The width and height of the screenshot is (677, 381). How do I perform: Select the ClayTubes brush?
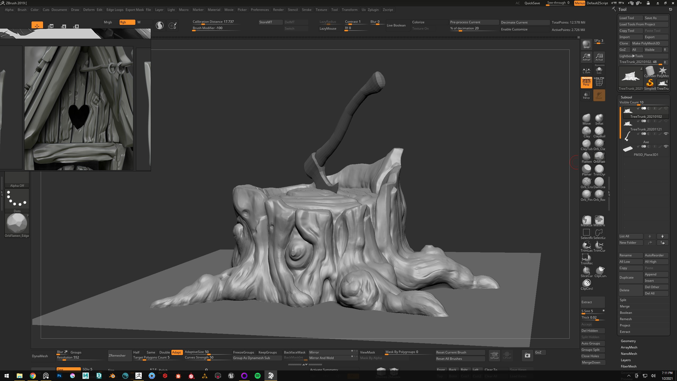pyautogui.click(x=586, y=145)
